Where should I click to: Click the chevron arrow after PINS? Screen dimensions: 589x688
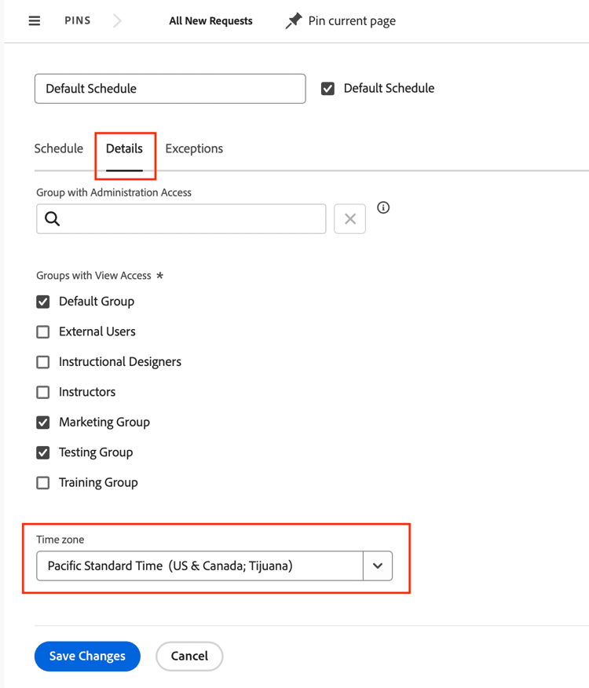[118, 21]
